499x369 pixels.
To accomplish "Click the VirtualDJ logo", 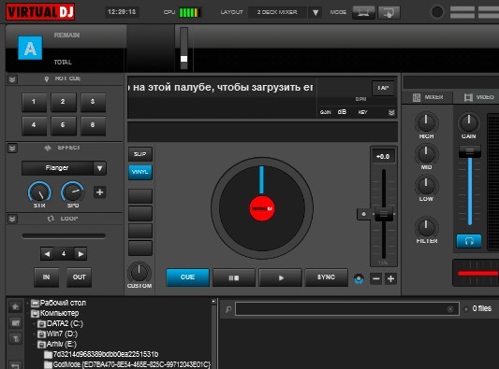I will pos(40,12).
